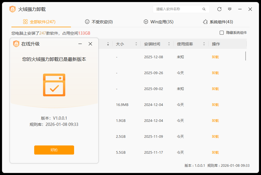The image size is (261, 175).
Task: Click the 好的 button to close dialog
Action: click(x=54, y=150)
